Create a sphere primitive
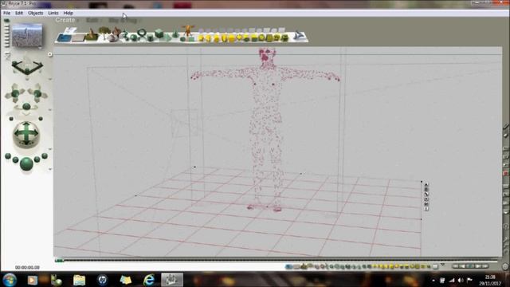Screen dimensions: 510x287 pyautogui.click(x=134, y=38)
